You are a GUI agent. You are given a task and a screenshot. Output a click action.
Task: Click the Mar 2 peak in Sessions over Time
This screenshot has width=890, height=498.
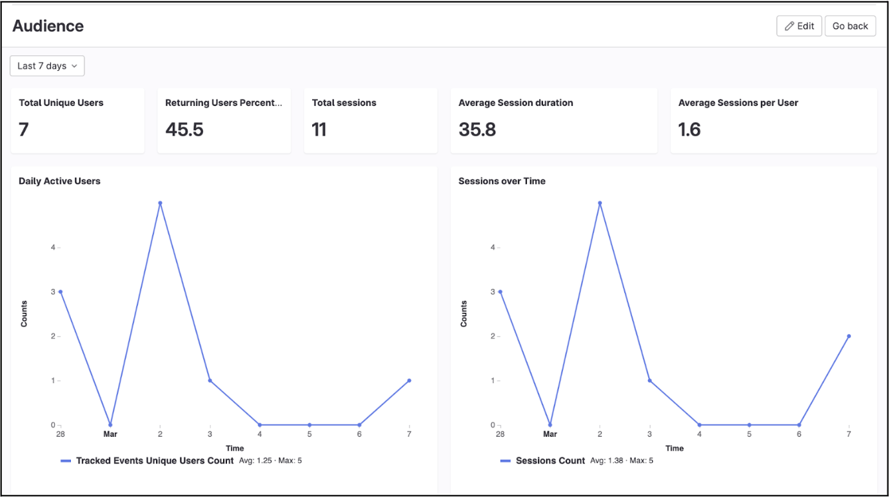point(599,203)
